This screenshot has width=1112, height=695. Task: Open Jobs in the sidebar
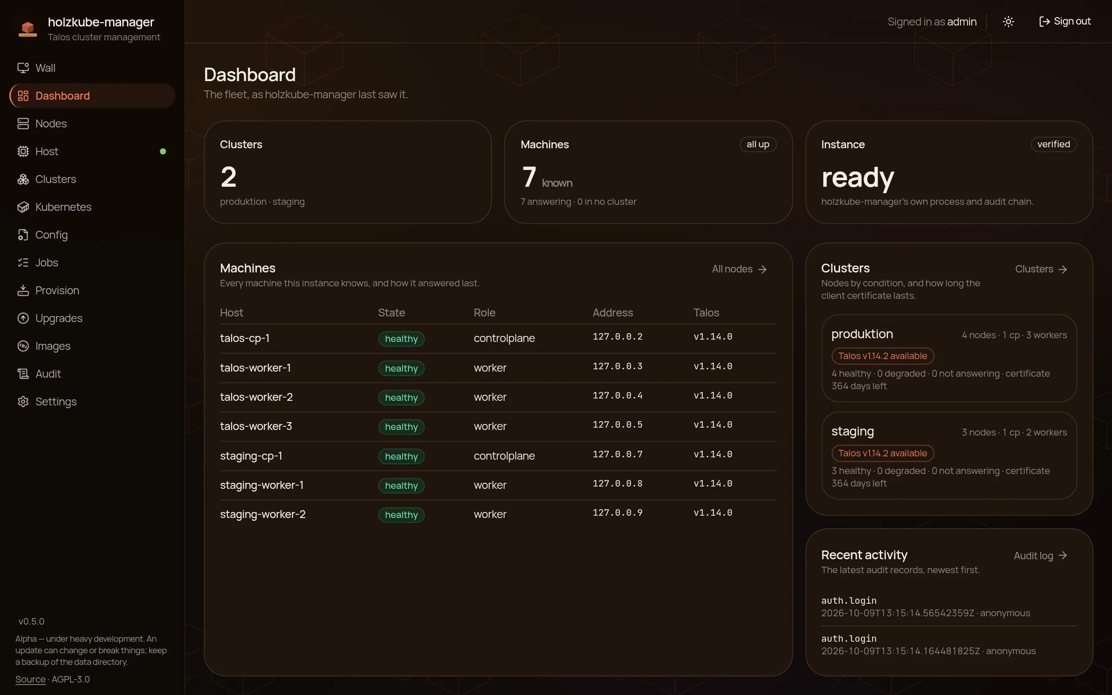(x=92, y=263)
